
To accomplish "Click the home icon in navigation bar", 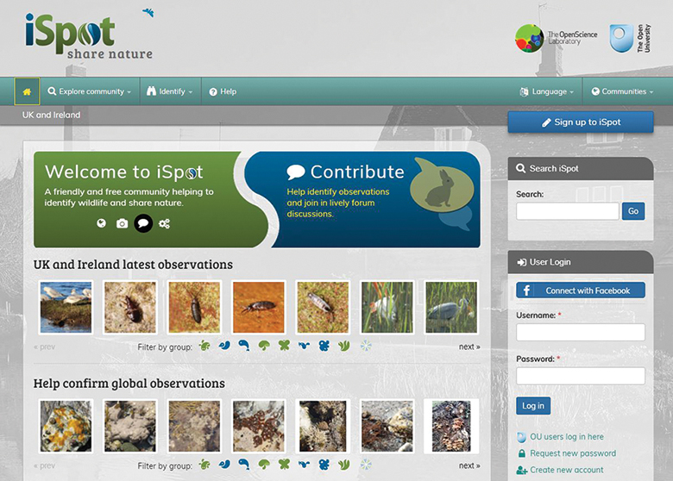I will (27, 91).
